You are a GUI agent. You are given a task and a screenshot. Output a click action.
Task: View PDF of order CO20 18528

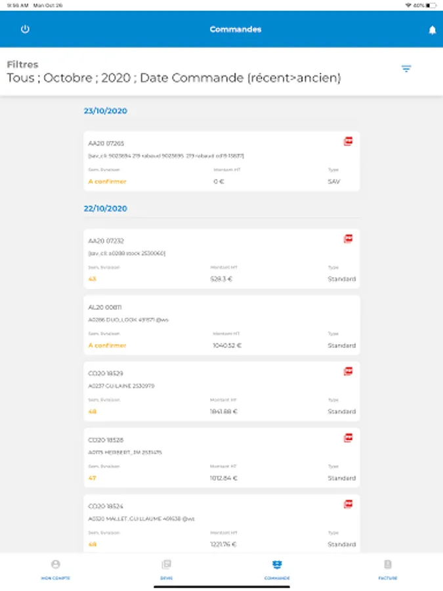click(348, 438)
